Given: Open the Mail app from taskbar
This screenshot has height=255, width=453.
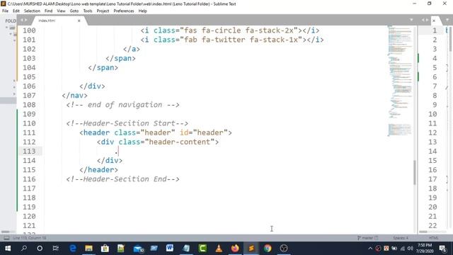Looking at the screenshot, I should pos(139,249).
